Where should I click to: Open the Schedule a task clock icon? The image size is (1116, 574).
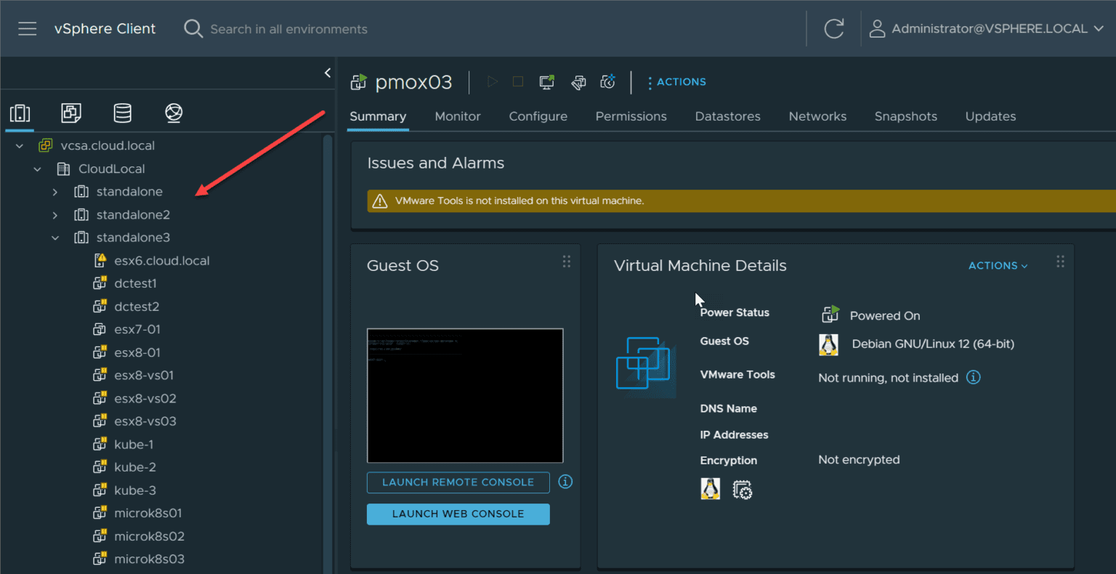pos(608,82)
